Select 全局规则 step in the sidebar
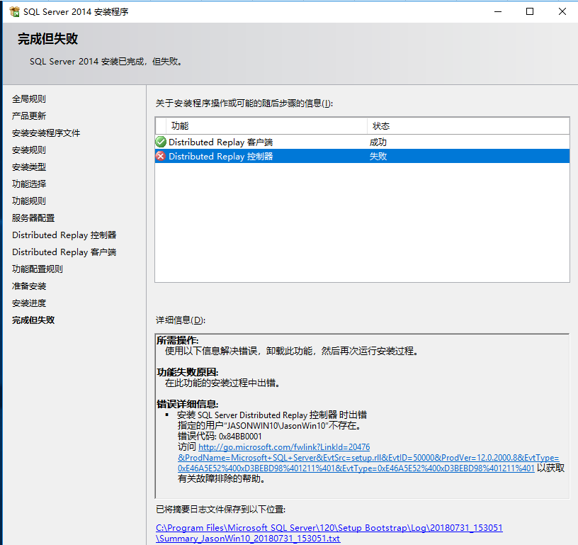 29,99
